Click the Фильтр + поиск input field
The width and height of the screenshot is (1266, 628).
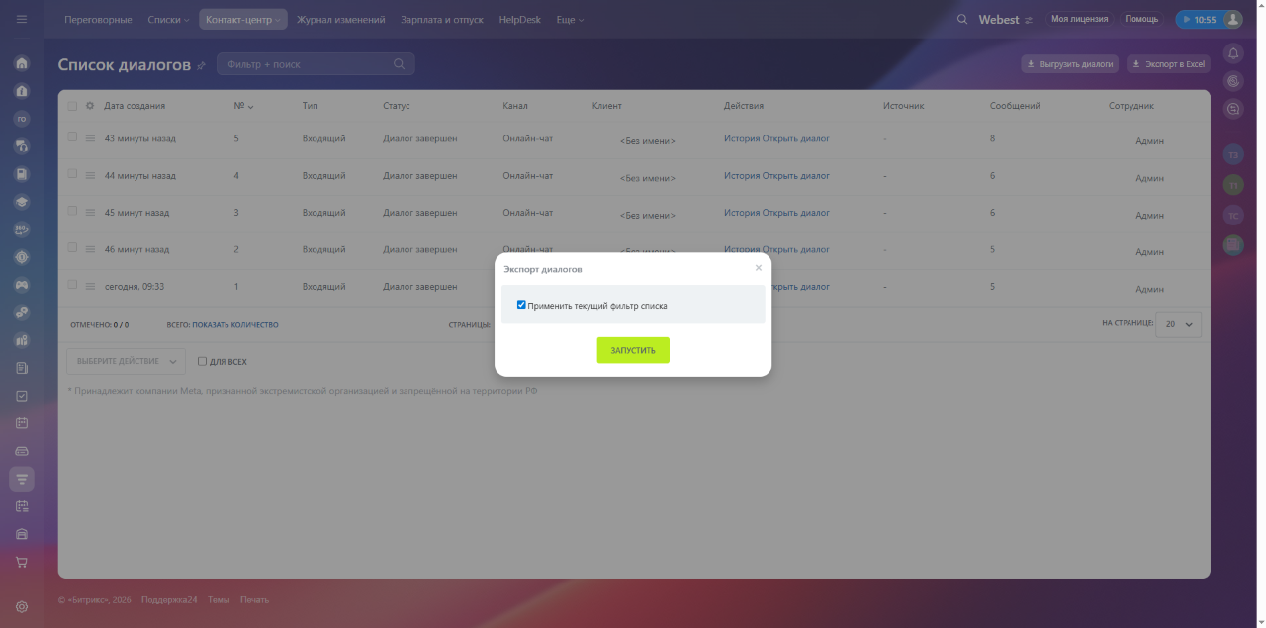pos(307,64)
